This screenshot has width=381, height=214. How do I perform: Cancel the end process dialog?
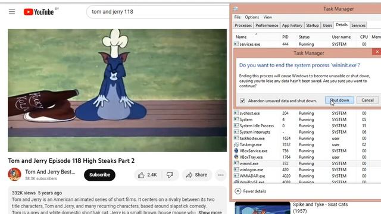click(x=367, y=100)
